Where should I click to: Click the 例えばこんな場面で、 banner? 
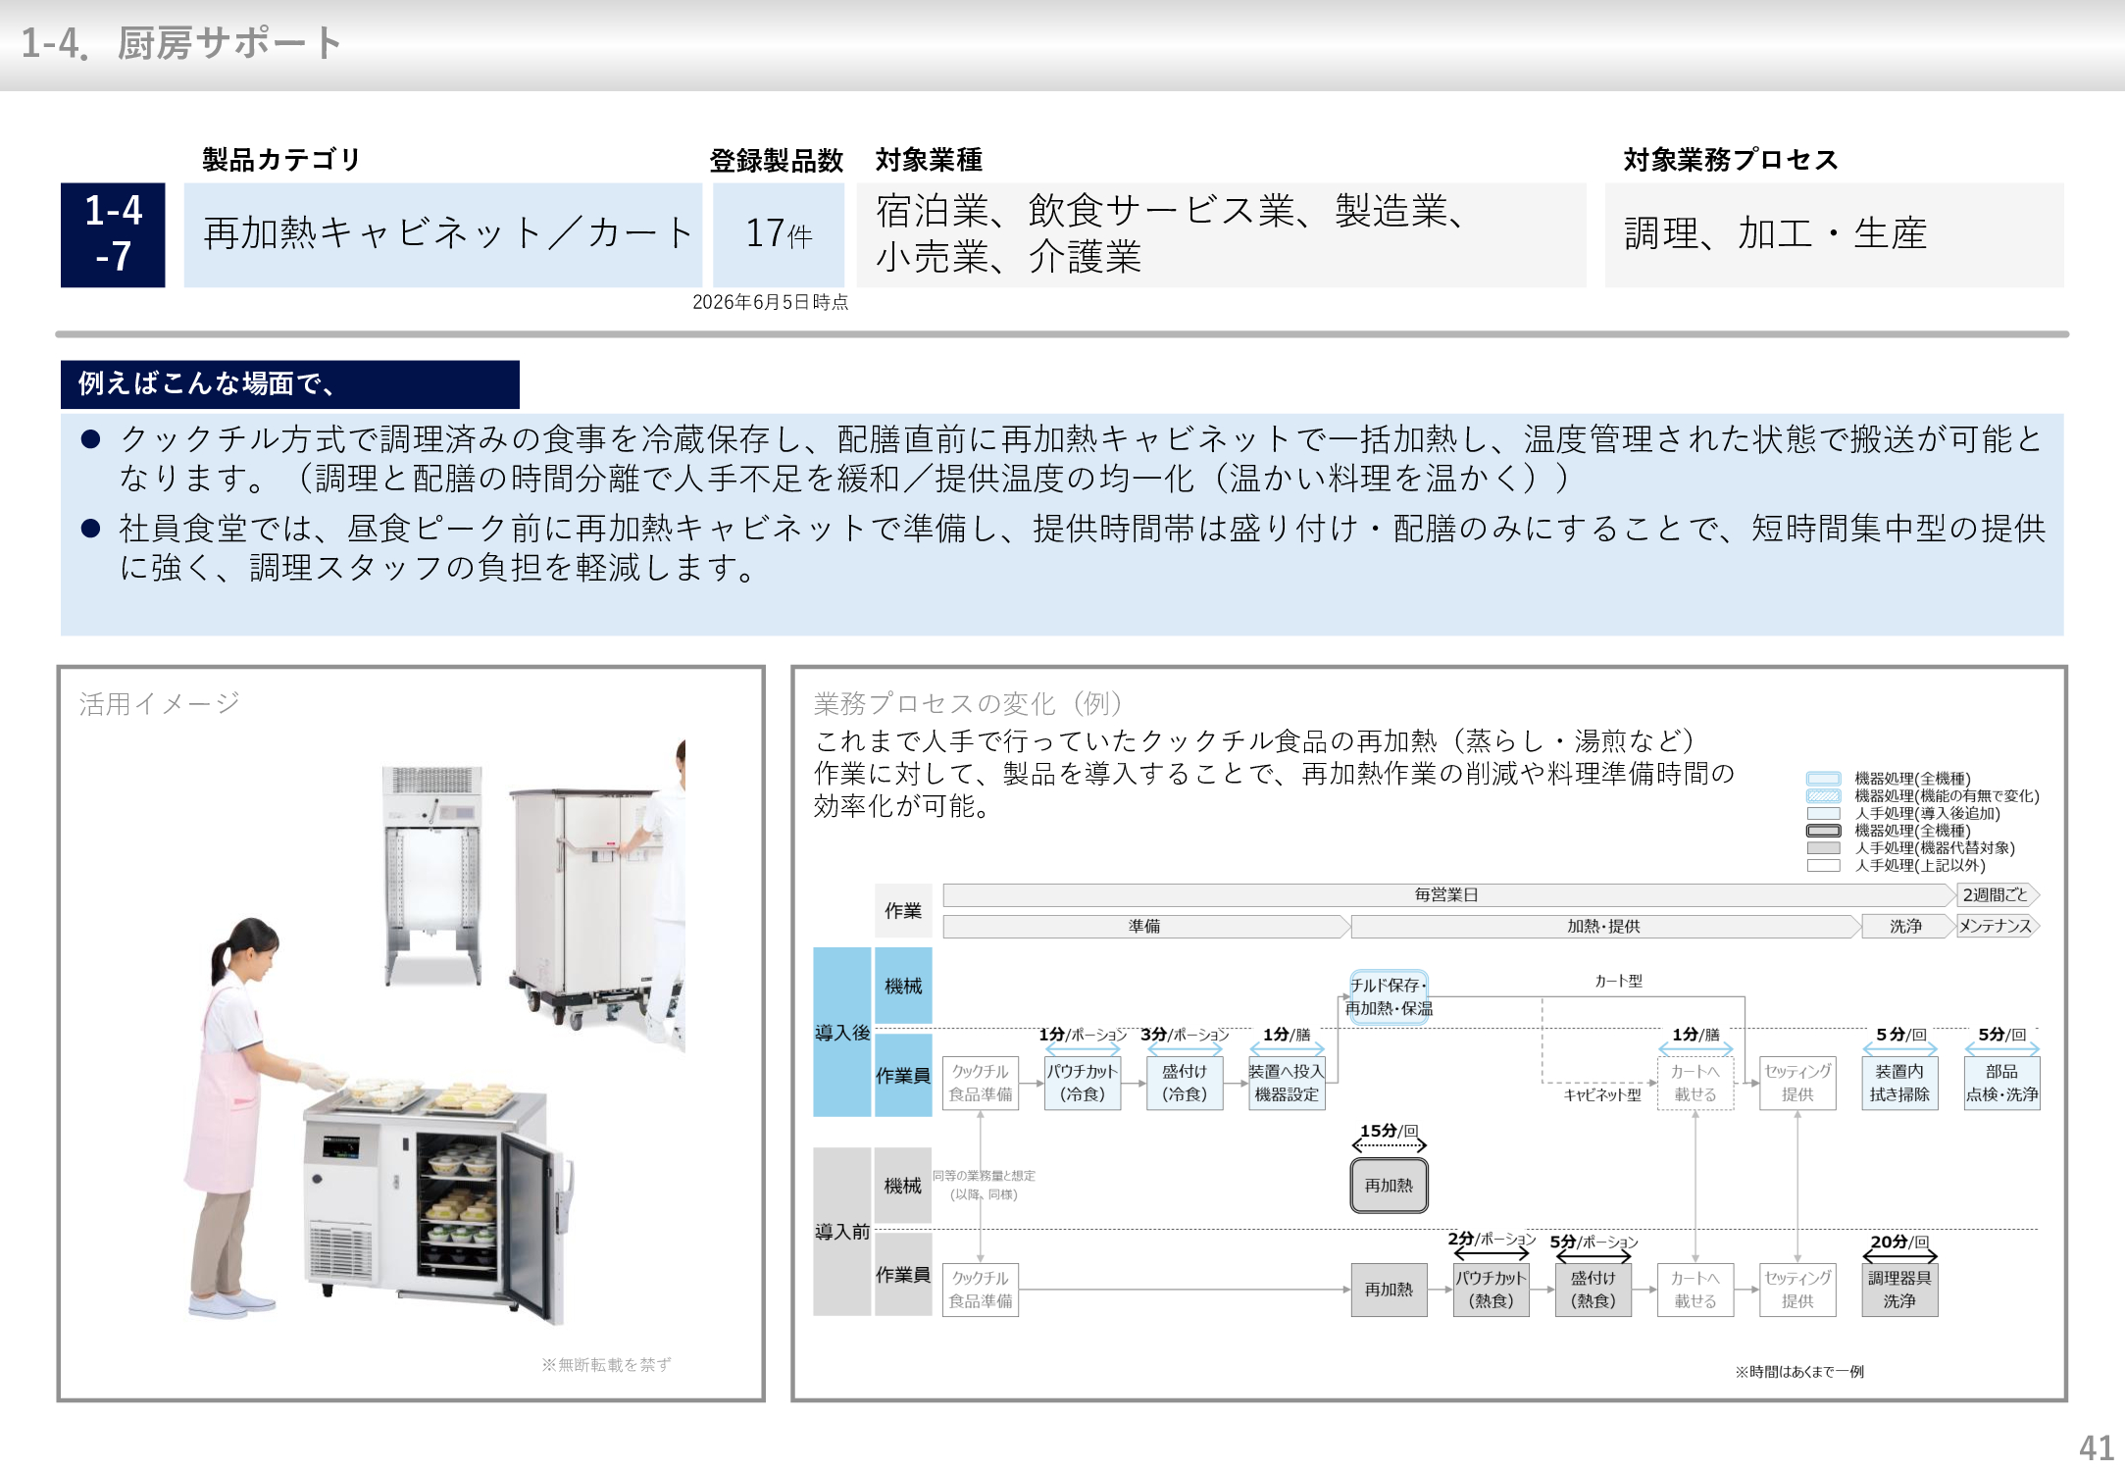click(290, 383)
